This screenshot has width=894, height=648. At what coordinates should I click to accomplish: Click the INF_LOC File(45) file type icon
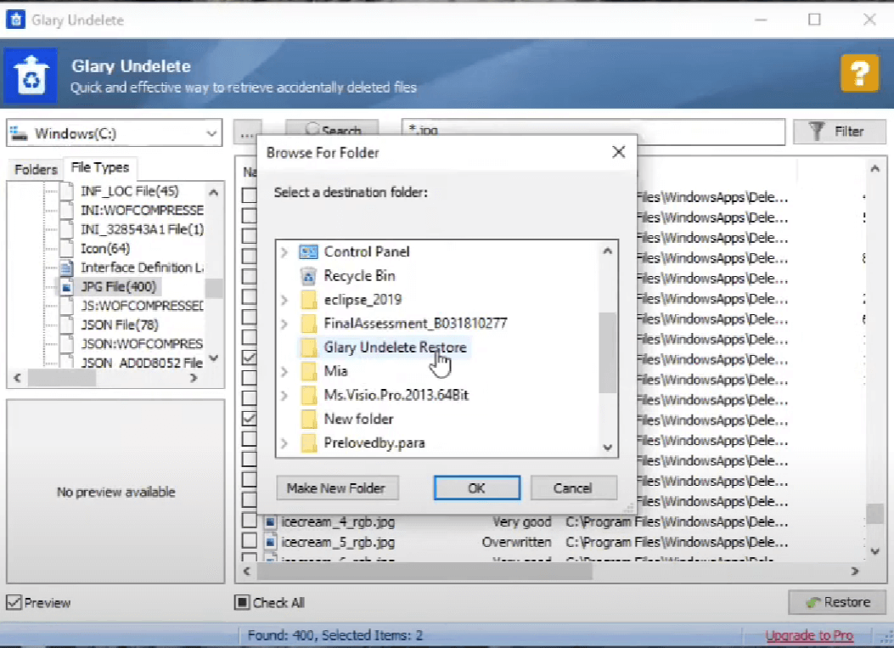[x=67, y=191]
